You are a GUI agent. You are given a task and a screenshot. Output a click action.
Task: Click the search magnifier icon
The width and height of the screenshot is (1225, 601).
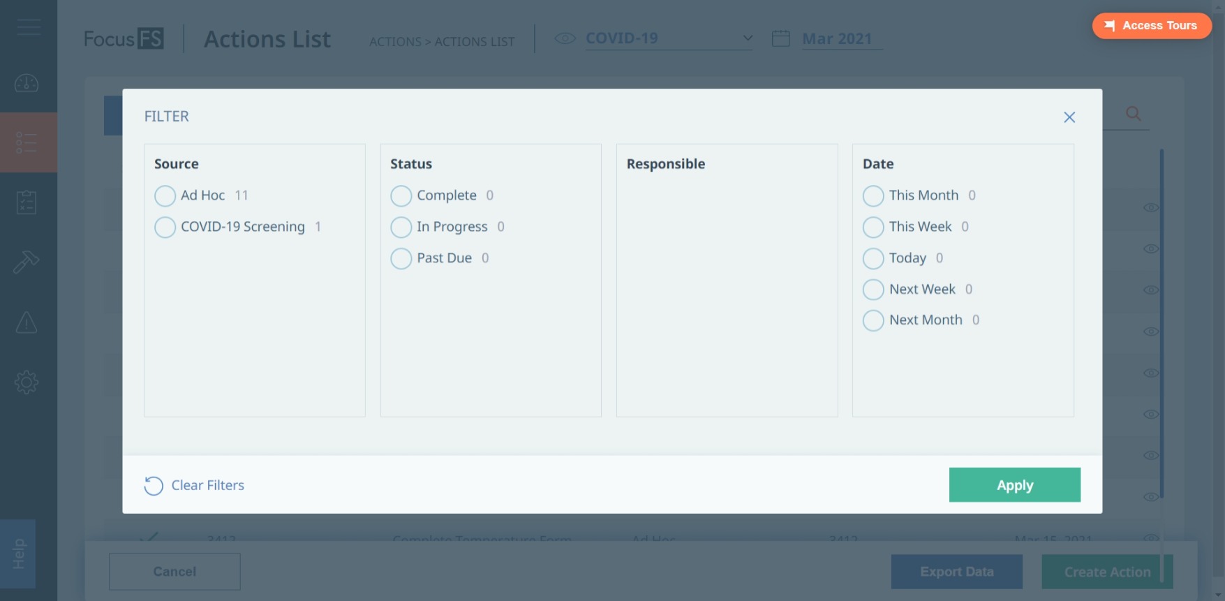point(1134,113)
